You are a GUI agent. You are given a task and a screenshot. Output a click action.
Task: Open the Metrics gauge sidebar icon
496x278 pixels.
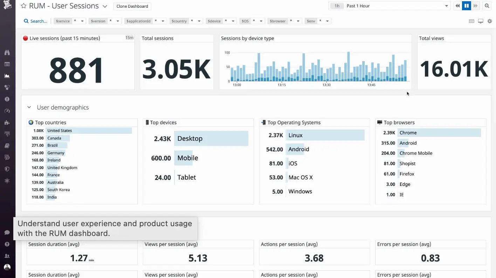click(x=7, y=111)
